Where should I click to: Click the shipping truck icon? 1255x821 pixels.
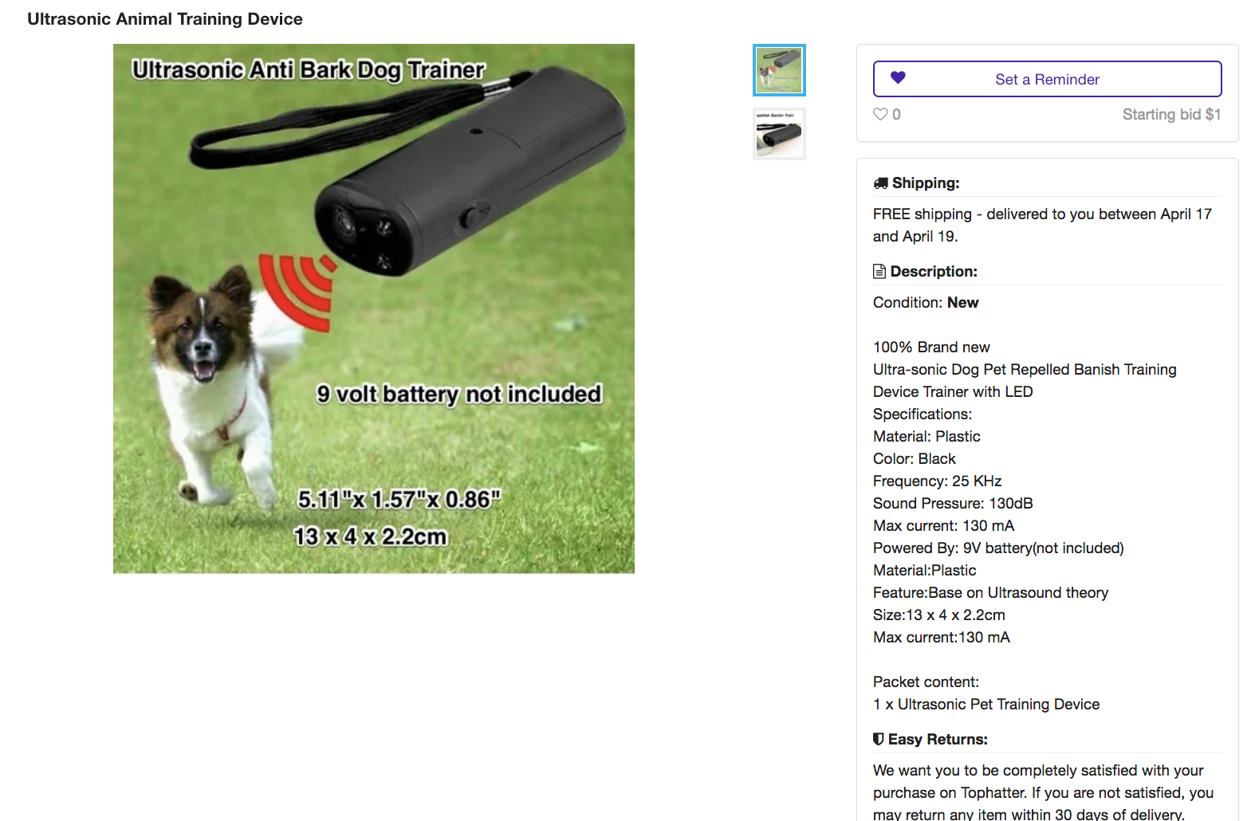[880, 183]
